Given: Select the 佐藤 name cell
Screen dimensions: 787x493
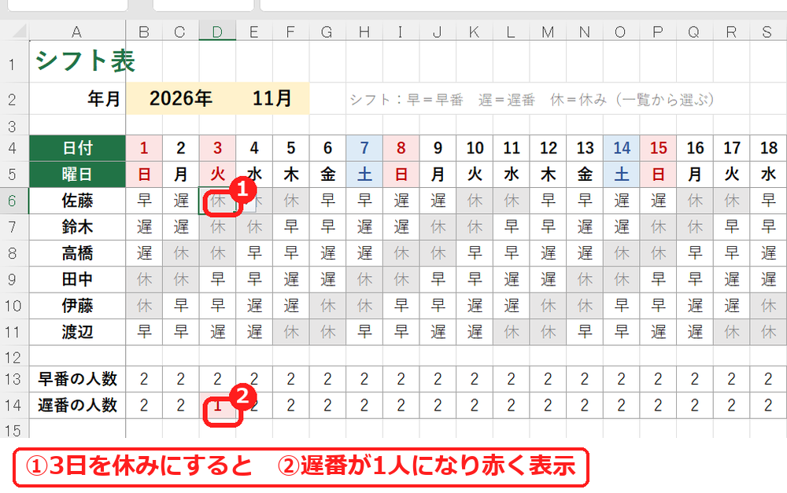Looking at the screenshot, I should 77,201.
